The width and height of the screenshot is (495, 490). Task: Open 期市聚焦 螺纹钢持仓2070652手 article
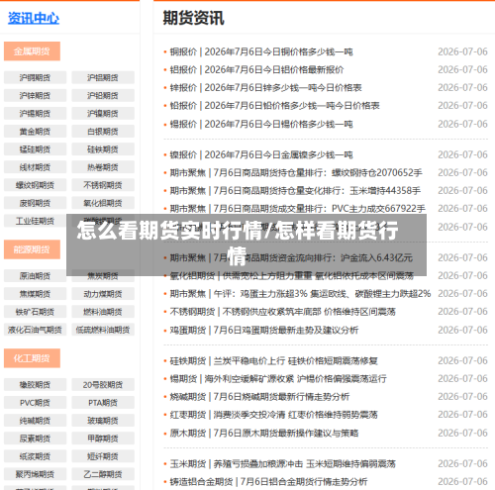[x=296, y=172]
